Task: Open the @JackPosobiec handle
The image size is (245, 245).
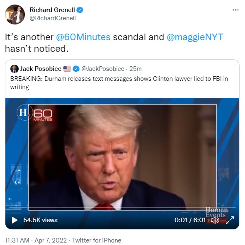Action: tap(103, 69)
